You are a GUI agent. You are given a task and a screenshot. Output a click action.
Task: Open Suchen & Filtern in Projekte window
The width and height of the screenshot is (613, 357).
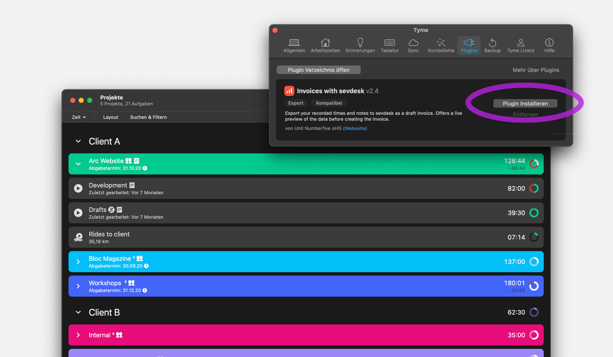coord(148,117)
